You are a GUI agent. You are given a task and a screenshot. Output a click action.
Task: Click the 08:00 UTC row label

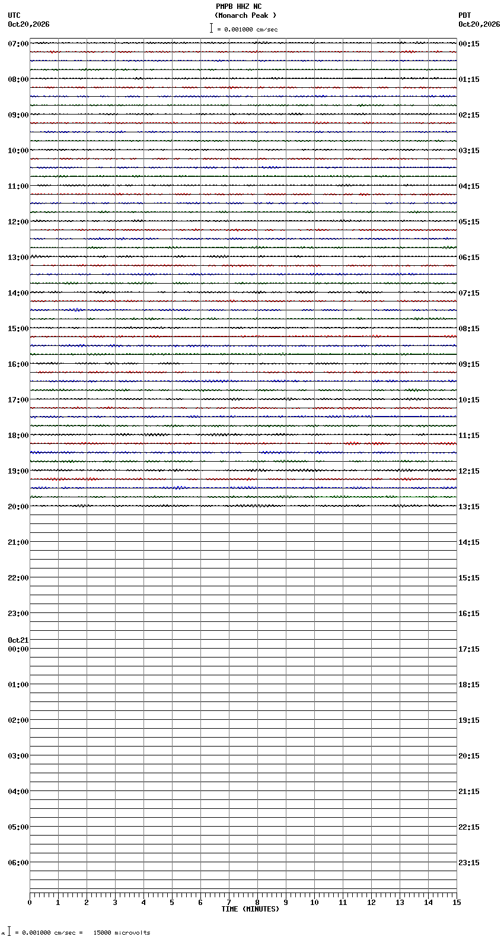coord(18,80)
